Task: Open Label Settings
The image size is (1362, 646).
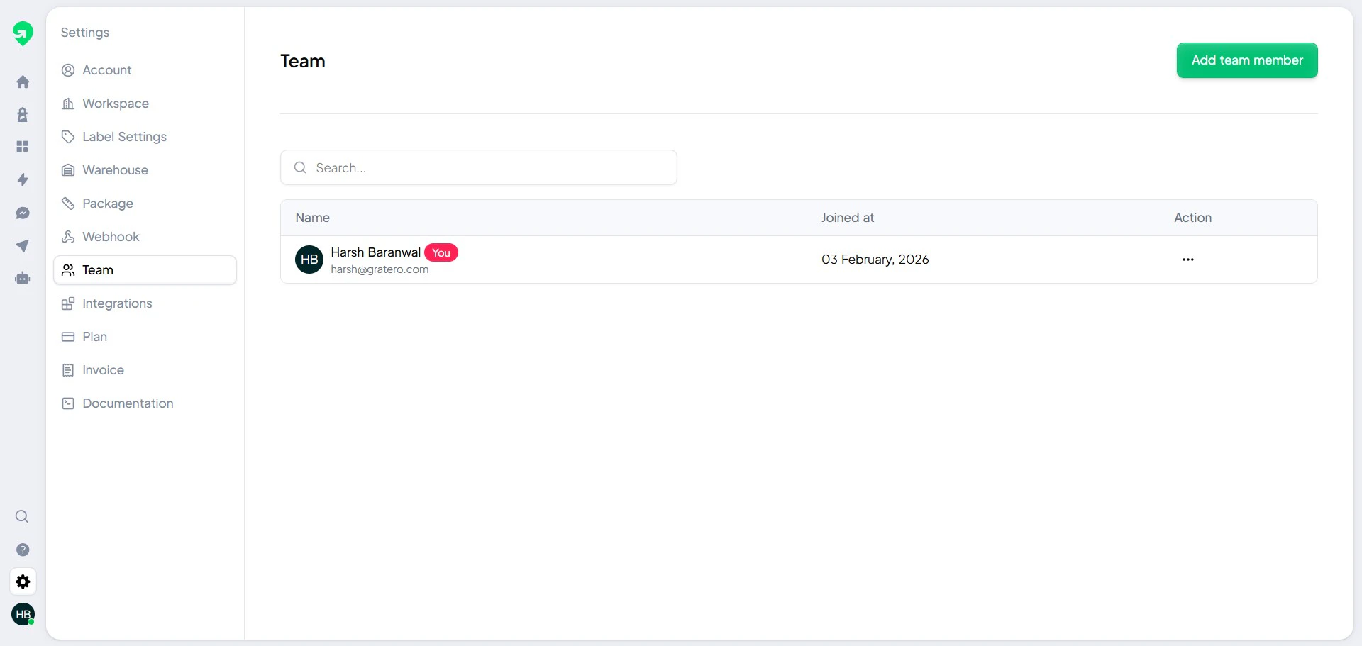Action: pyautogui.click(x=145, y=137)
